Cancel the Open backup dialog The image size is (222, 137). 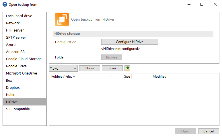click(209, 131)
